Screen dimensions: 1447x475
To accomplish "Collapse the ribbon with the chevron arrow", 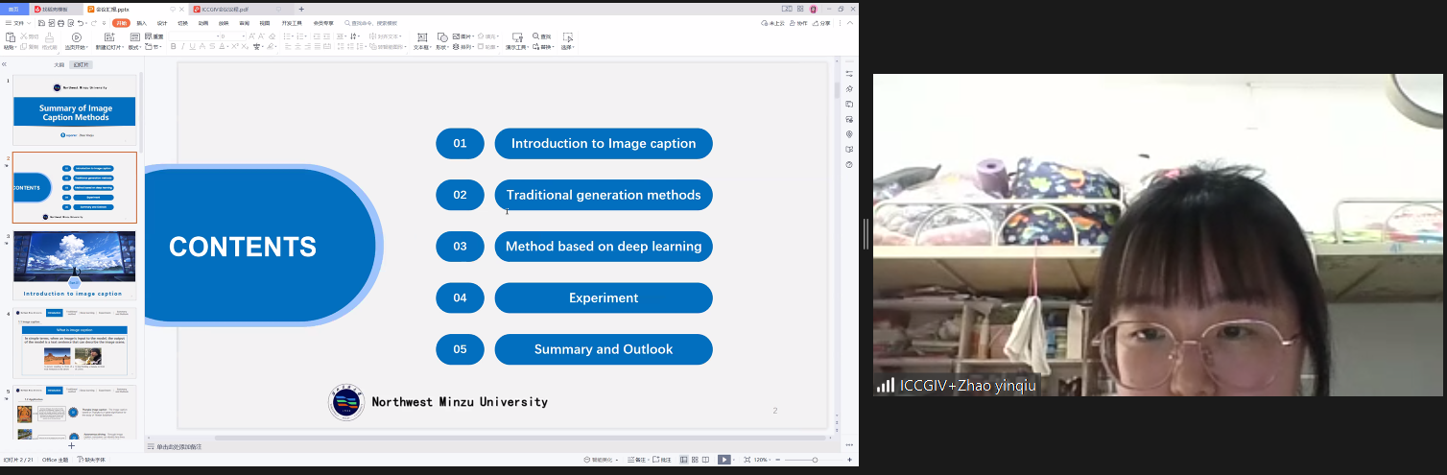I will point(850,23).
